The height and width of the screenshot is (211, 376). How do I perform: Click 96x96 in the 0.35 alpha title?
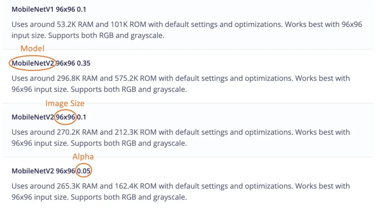(x=66, y=63)
